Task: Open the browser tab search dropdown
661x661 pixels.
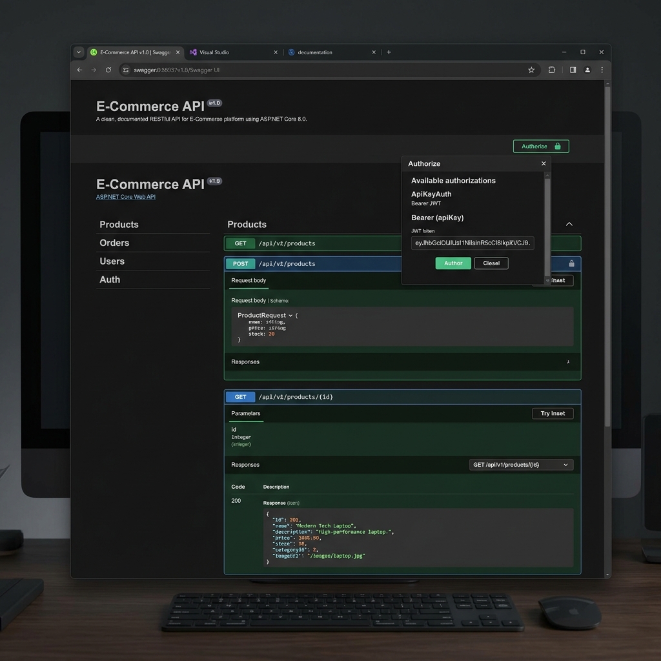Action: tap(79, 52)
